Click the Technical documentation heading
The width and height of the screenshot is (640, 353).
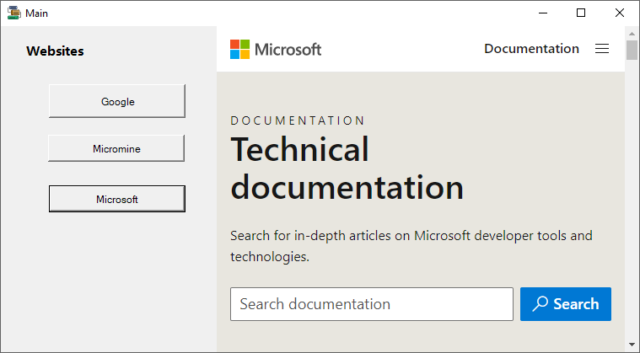click(x=347, y=168)
